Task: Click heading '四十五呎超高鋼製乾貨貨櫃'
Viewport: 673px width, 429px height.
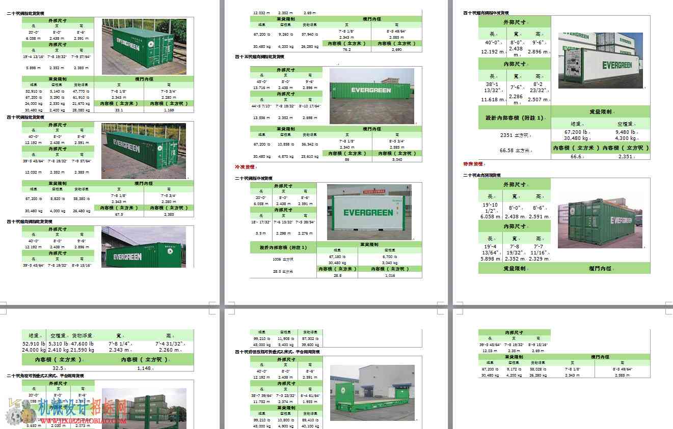Action: click(259, 57)
